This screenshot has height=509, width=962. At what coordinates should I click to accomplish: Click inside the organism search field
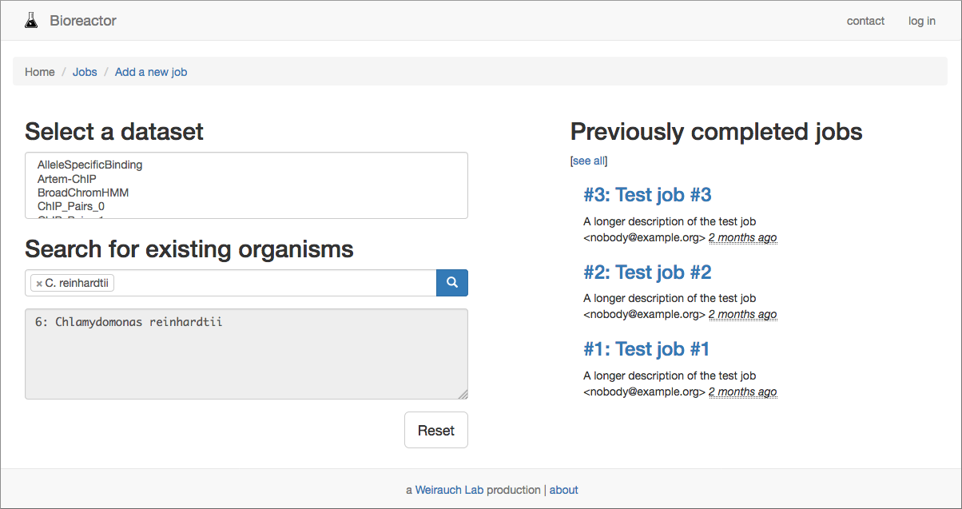click(x=272, y=283)
